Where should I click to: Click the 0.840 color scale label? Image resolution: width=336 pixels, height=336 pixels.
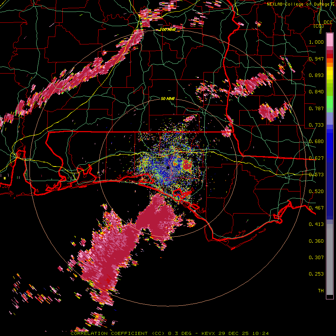pos(316,92)
